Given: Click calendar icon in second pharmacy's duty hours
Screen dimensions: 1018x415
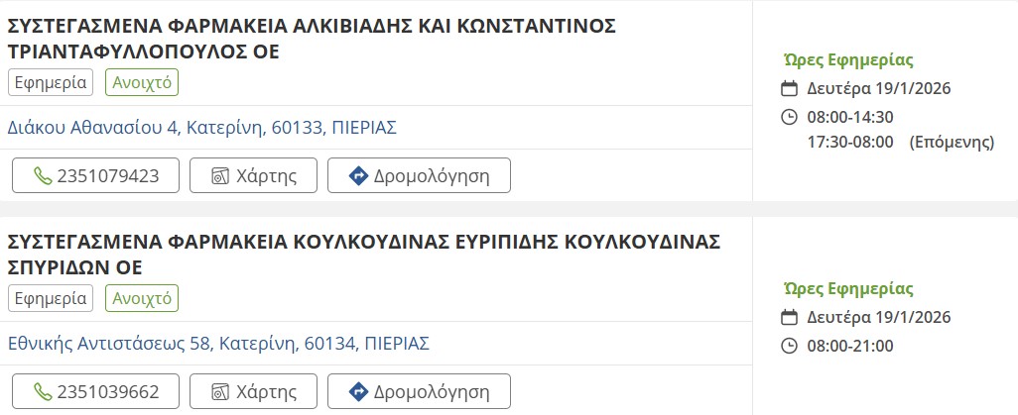Looking at the screenshot, I should 790,318.
